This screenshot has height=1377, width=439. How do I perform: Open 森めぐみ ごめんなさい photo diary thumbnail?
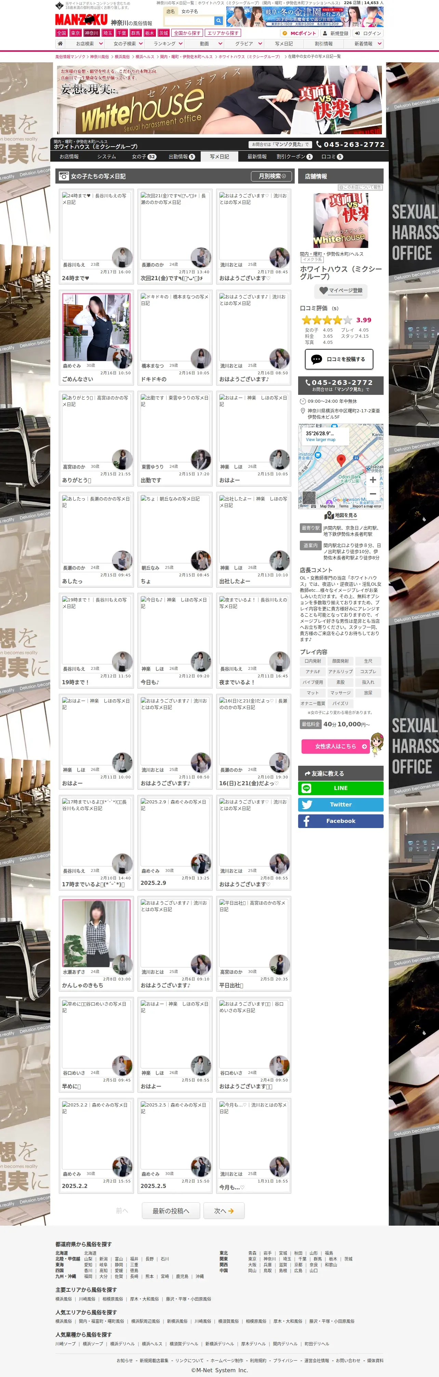click(x=96, y=327)
